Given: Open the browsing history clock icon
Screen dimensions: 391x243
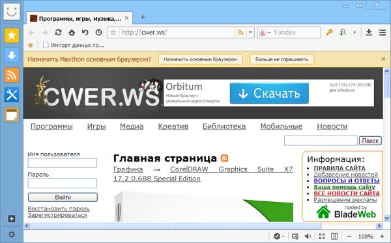Looking at the screenshot, I should (99, 33).
